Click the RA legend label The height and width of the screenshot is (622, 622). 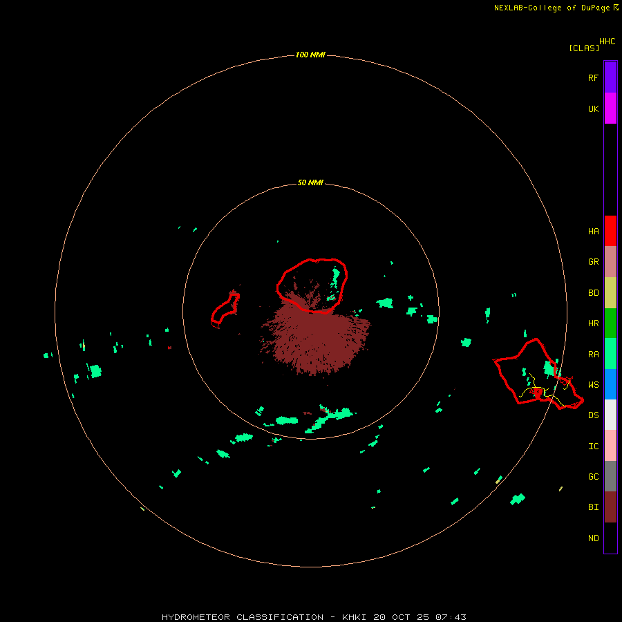[593, 355]
